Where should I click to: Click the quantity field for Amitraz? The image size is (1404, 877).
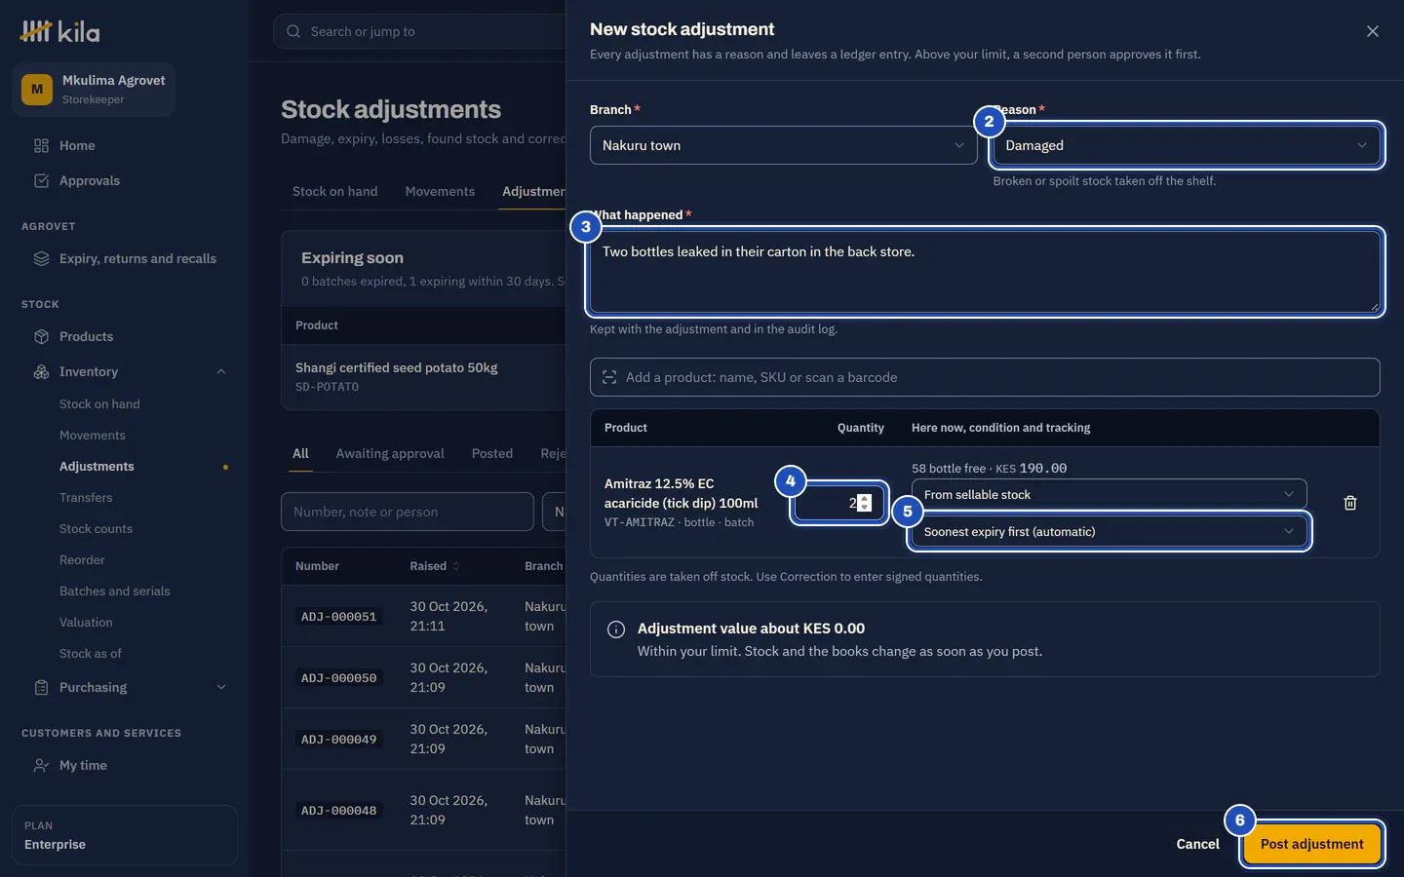click(x=839, y=503)
